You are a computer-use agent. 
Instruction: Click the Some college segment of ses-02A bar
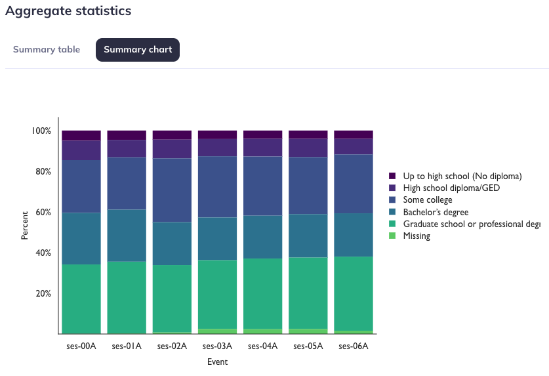click(x=172, y=190)
